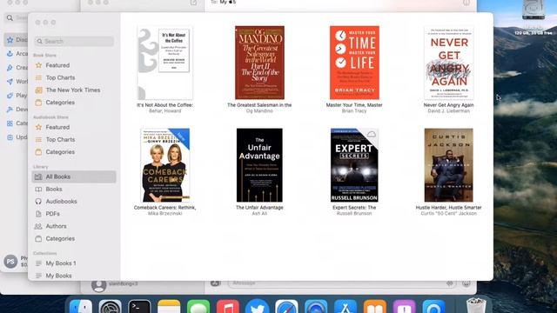Click author Curtis "50 Cent" Jackson

[449, 214]
